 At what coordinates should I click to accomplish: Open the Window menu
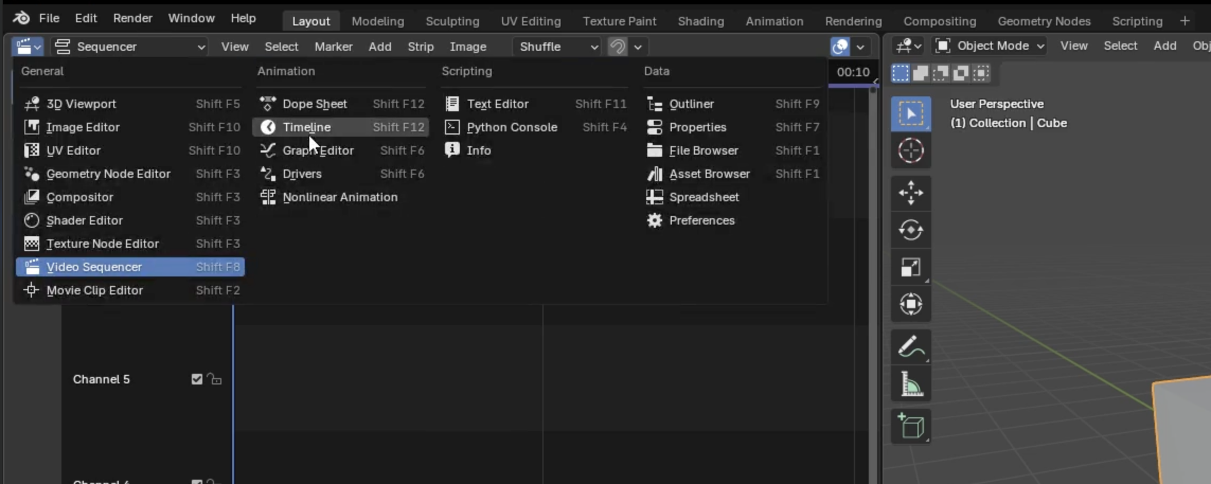click(191, 18)
